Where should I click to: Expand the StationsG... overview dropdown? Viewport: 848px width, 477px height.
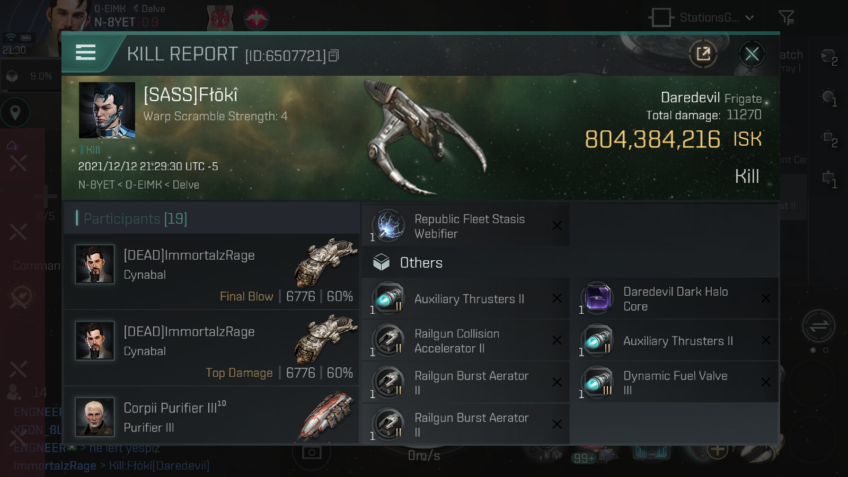702,17
